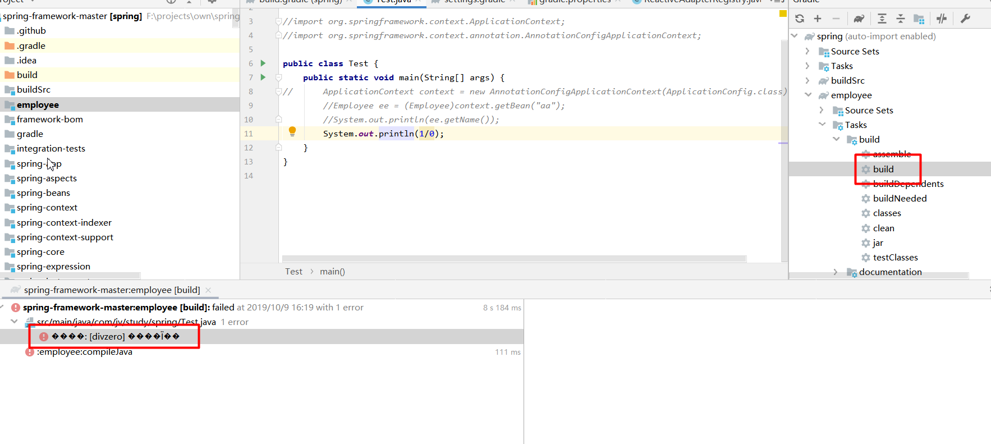
Task: Click the yellow lightbulb intention icon
Action: tap(292, 131)
